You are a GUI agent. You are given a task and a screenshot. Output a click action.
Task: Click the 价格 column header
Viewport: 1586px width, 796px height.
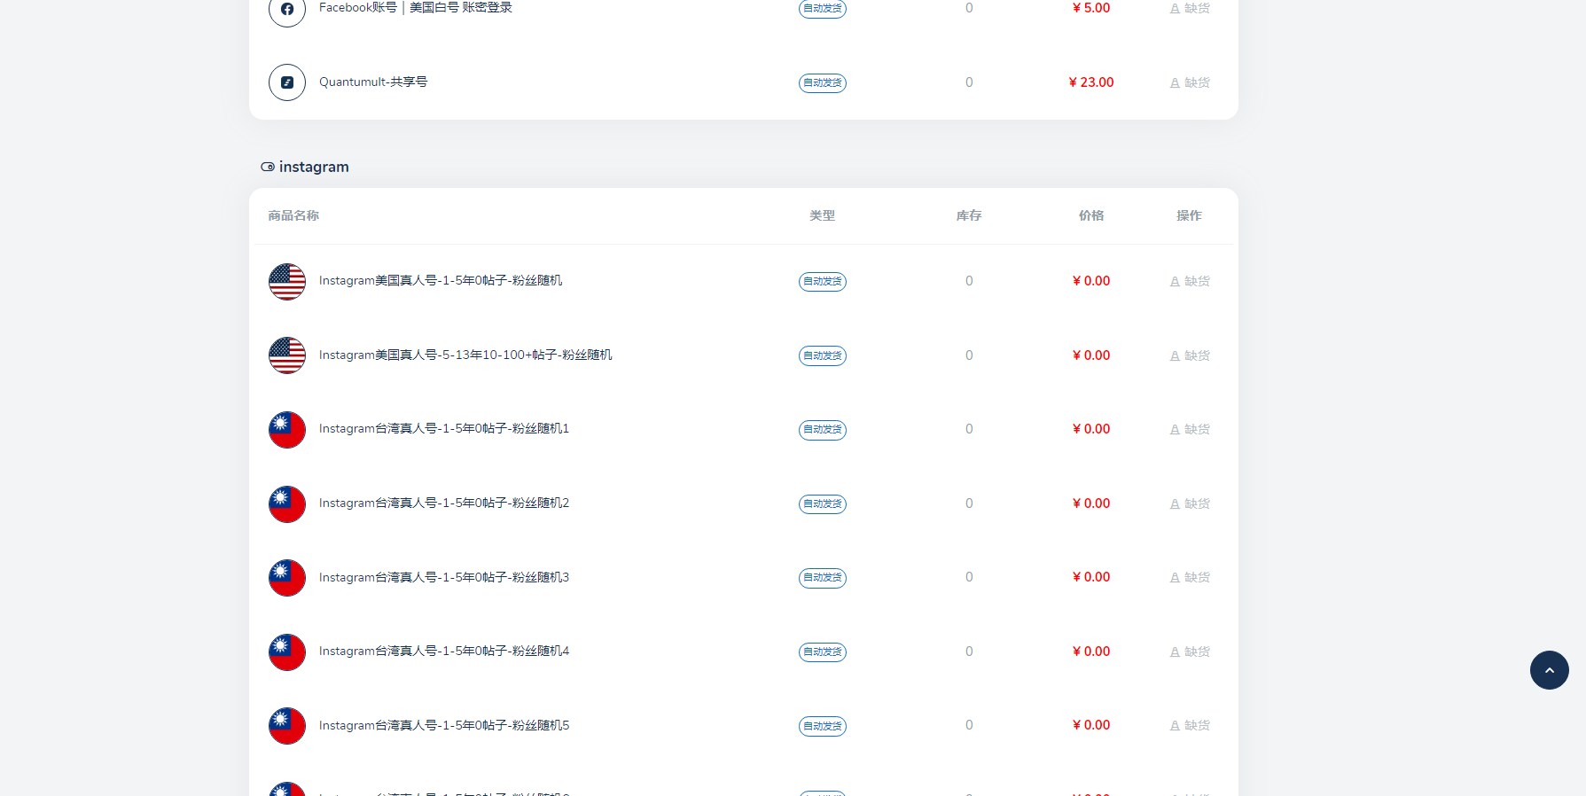1090,215
